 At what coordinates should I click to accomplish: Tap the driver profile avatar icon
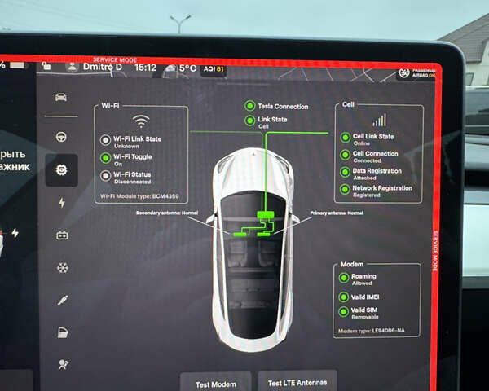pyautogui.click(x=72, y=67)
